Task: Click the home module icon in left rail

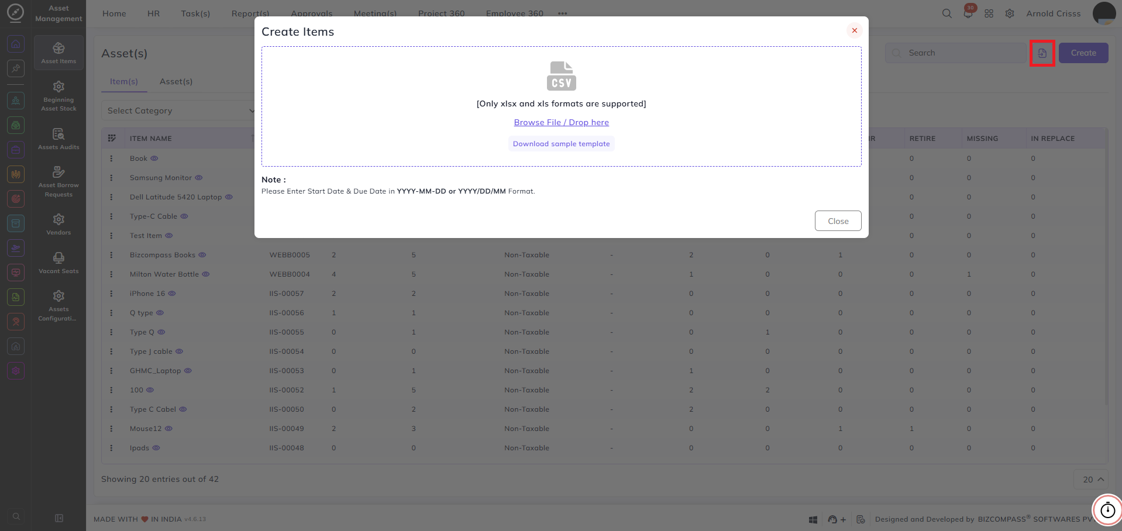Action: click(16, 44)
